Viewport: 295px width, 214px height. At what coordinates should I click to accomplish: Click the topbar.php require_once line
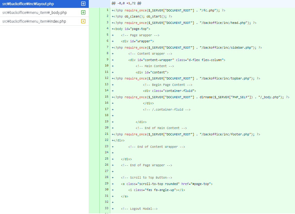tap(186, 79)
